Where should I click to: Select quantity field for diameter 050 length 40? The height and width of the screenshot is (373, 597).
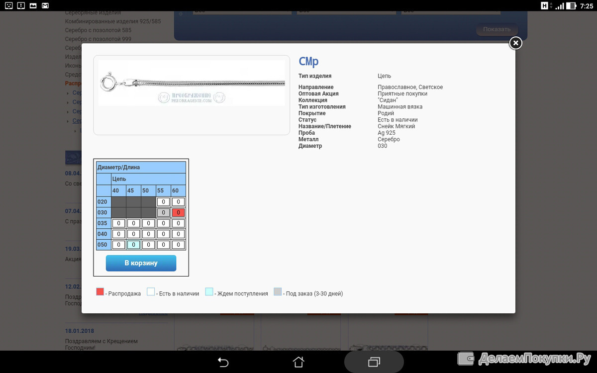[118, 245]
